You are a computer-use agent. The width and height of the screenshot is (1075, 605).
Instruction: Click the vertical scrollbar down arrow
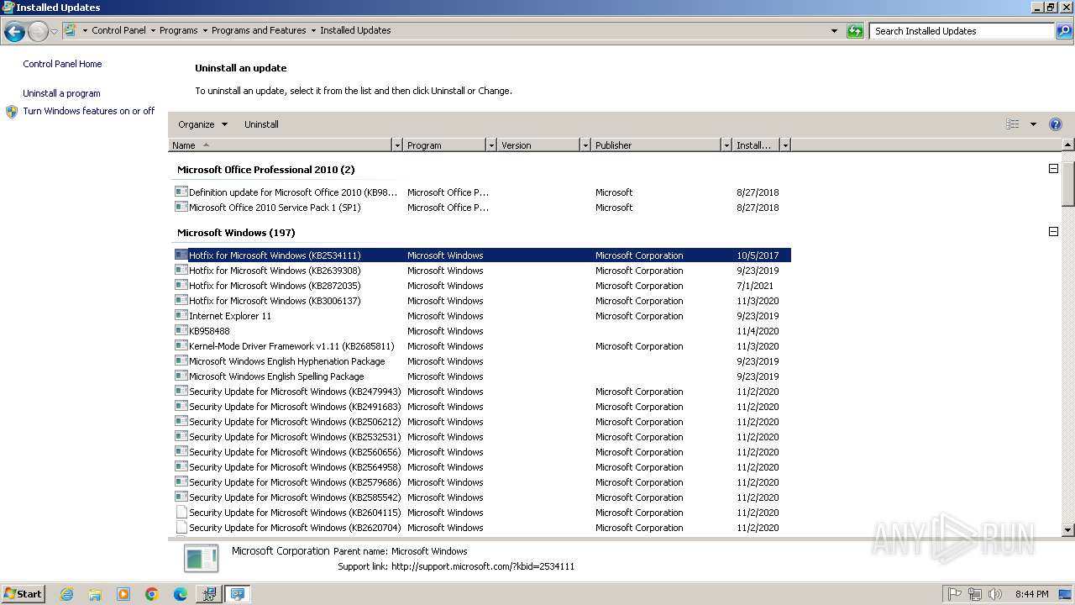(x=1068, y=530)
